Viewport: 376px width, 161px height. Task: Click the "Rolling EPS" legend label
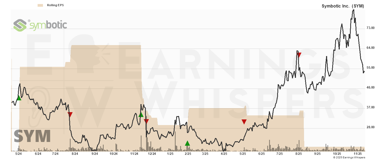[x=55, y=5]
